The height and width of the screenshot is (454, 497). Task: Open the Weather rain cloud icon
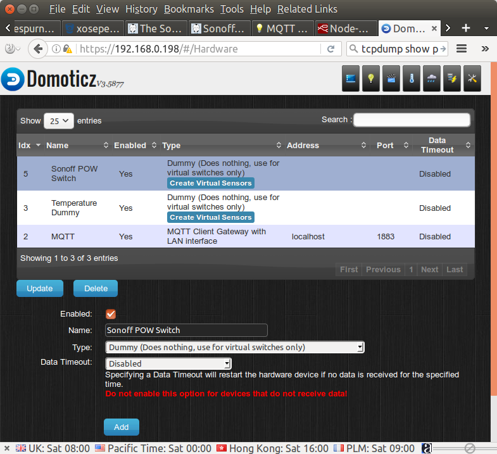432,79
